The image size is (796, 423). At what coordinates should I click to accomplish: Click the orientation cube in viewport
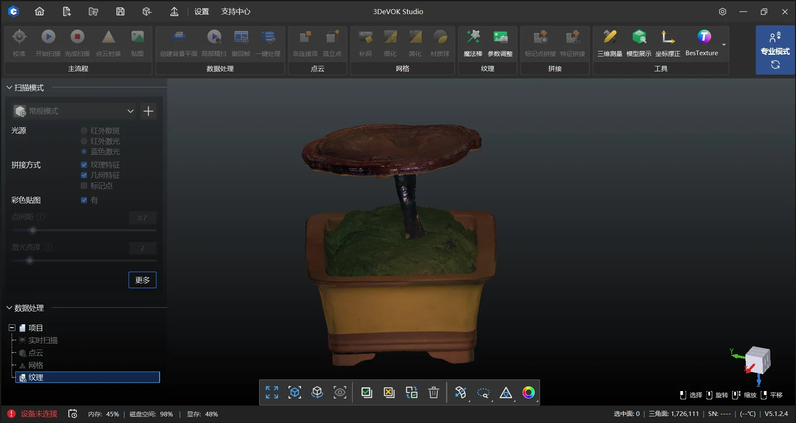pos(757,360)
